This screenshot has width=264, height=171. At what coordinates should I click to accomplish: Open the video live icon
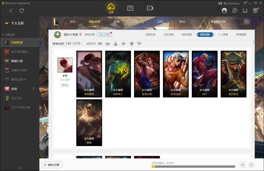click(x=150, y=8)
